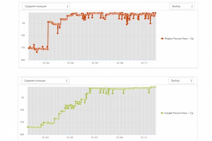Toggle the Яндекс Россия Омск legend label

(179, 38)
